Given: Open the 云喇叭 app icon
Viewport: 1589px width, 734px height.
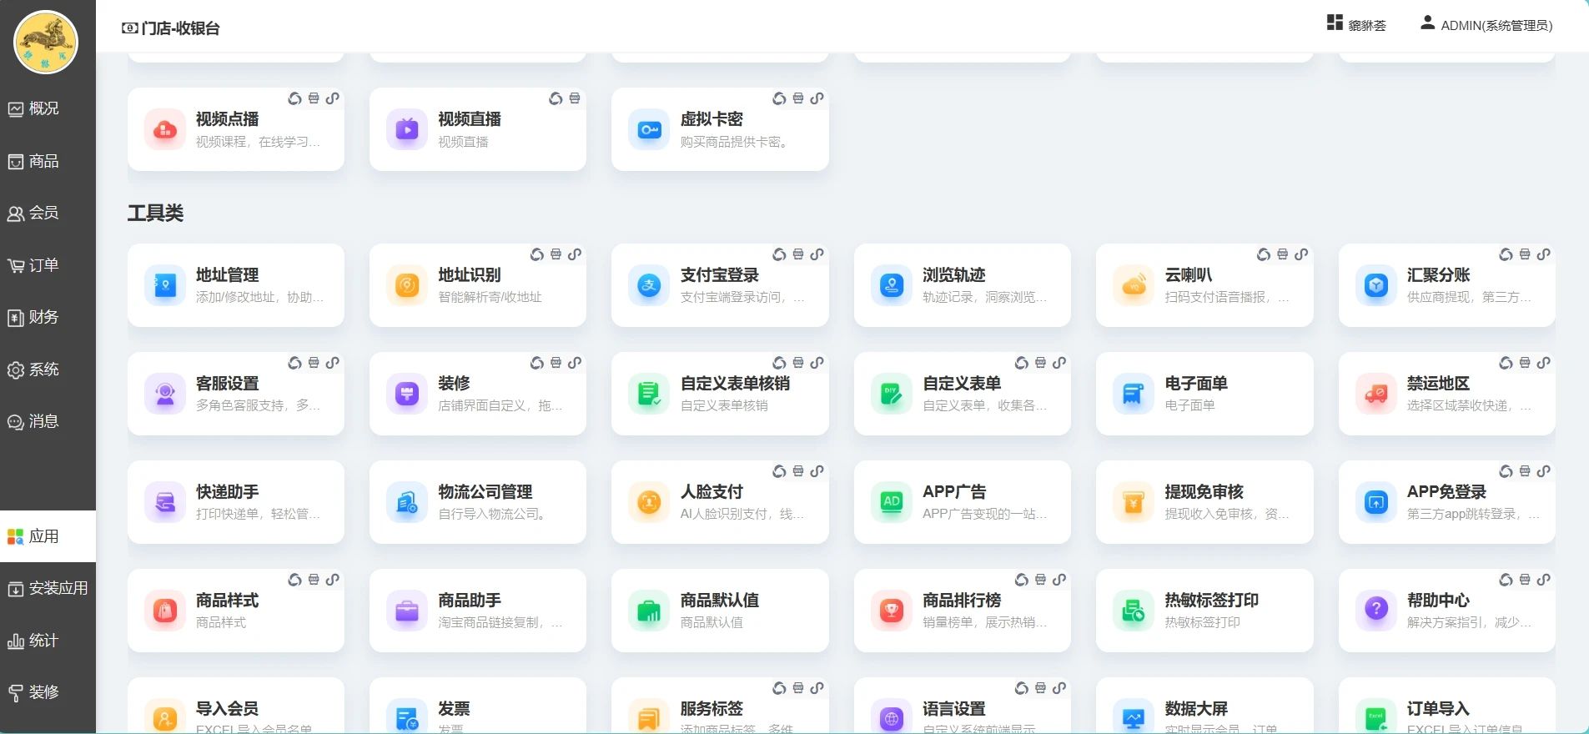Looking at the screenshot, I should pyautogui.click(x=1134, y=285).
